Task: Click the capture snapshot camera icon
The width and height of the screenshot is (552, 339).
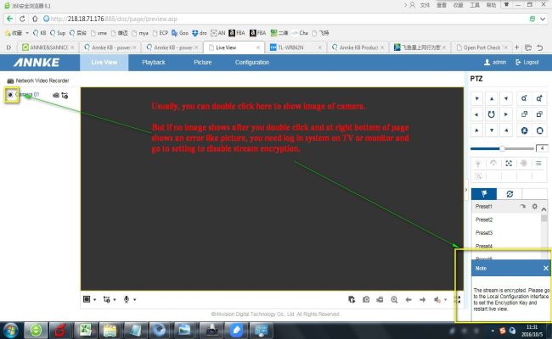Action: [x=366, y=299]
